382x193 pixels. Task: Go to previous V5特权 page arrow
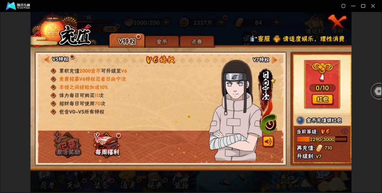click(47, 59)
